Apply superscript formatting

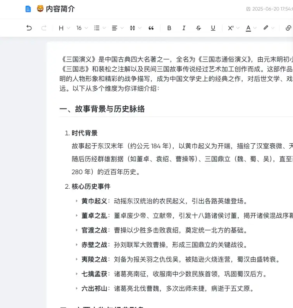(231, 28)
